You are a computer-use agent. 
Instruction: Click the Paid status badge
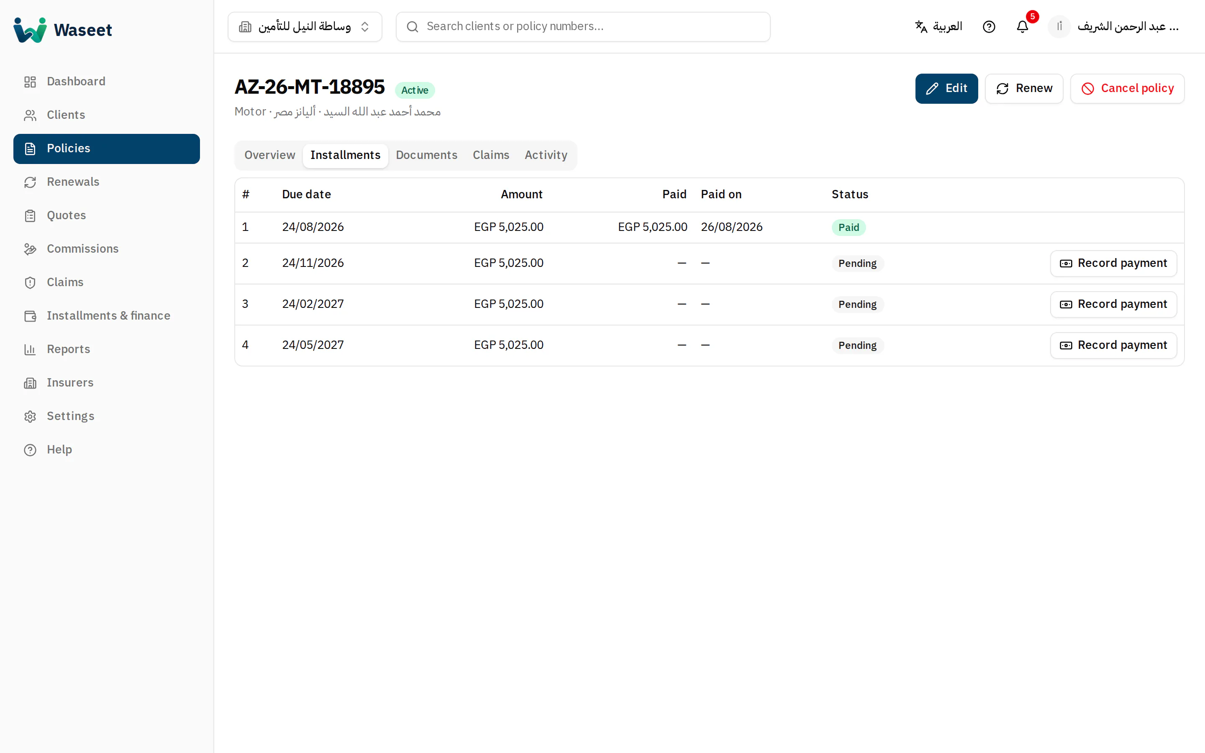(849, 227)
